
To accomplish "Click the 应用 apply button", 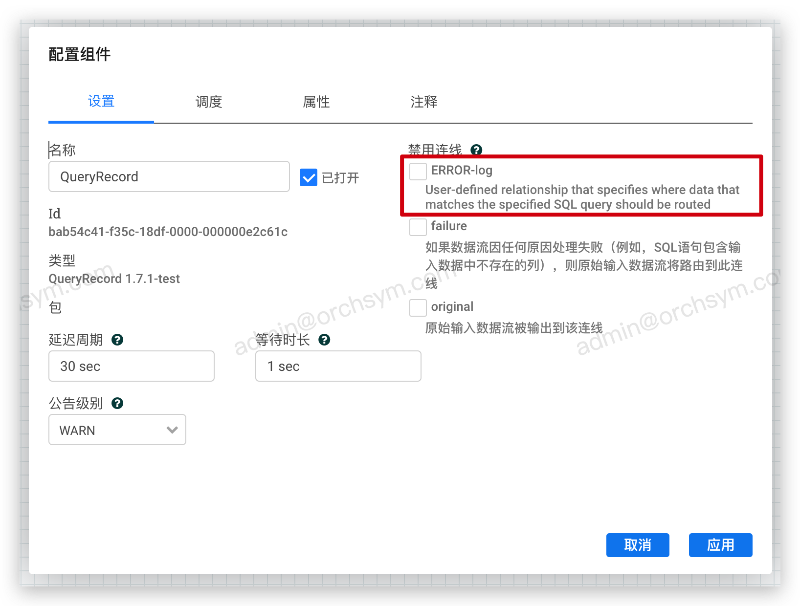I will (x=720, y=545).
